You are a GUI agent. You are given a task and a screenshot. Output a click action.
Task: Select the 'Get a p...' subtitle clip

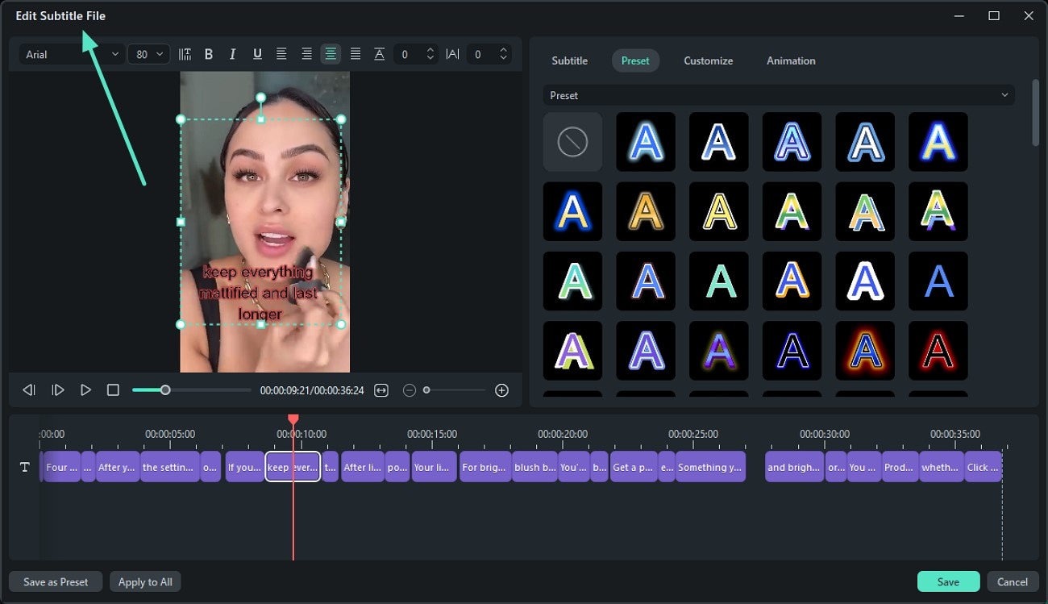[x=634, y=468]
